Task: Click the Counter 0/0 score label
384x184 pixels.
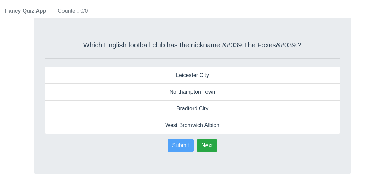Action: [x=73, y=11]
